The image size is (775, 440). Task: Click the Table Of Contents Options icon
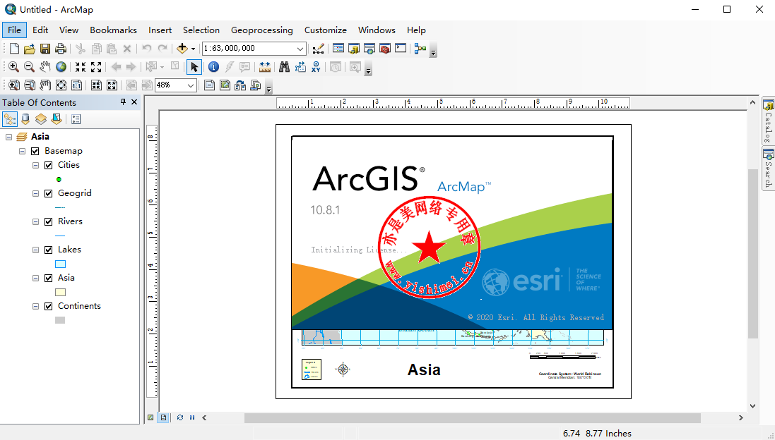(x=76, y=119)
